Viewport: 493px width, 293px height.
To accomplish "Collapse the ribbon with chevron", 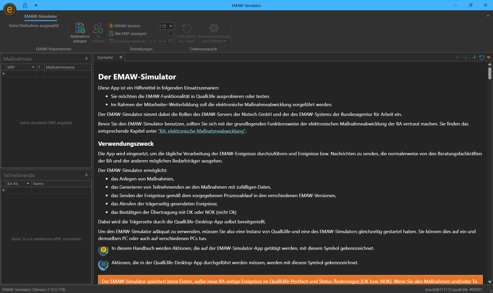I will coord(488,16).
